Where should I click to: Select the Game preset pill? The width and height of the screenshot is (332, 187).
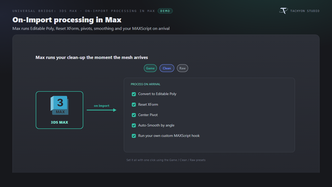click(x=150, y=68)
